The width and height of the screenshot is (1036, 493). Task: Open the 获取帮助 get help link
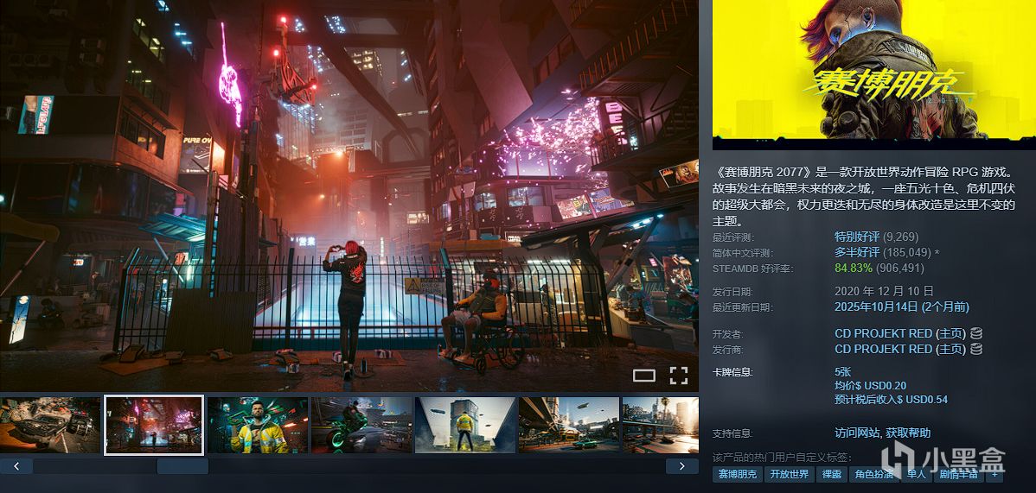point(908,433)
